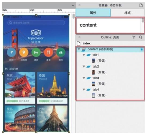Image resolution: width=147 pixels, height=134 pixels.
Task: Click the search icon in Outline panel
Action: click(x=140, y=37)
